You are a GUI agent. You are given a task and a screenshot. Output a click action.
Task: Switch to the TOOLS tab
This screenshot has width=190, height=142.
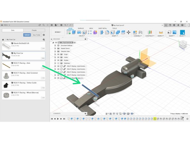115,28
